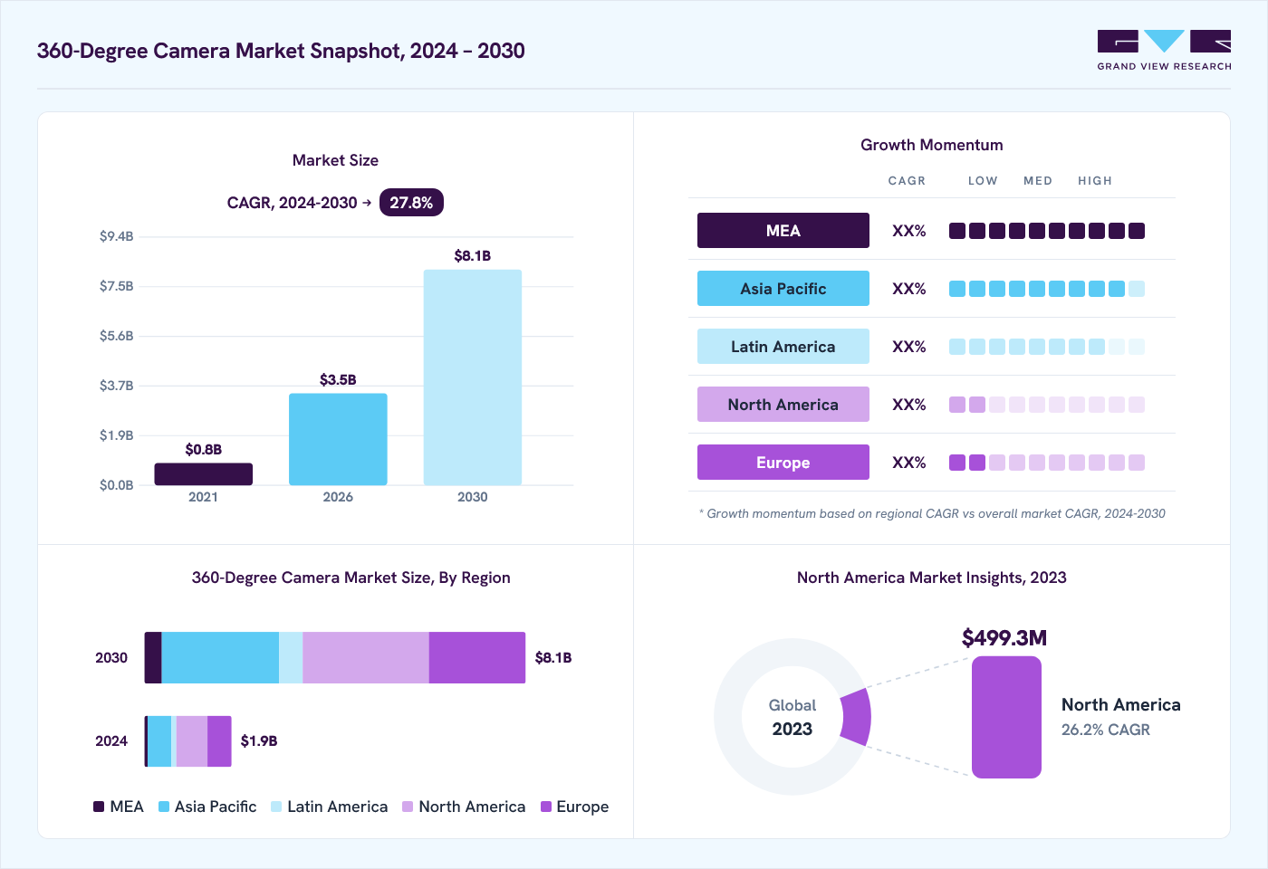This screenshot has height=869, width=1268.
Task: Click the North America region label in Growth Momentum
Action: point(783,405)
